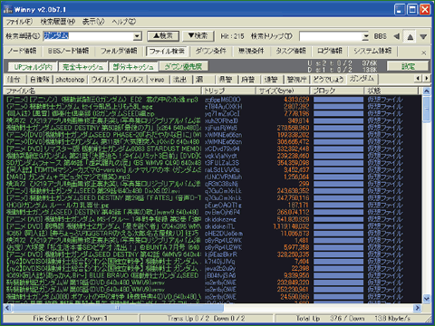Select the どうでしょう keyword tab
Viewport: 435px width, 326px height.
click(x=328, y=80)
